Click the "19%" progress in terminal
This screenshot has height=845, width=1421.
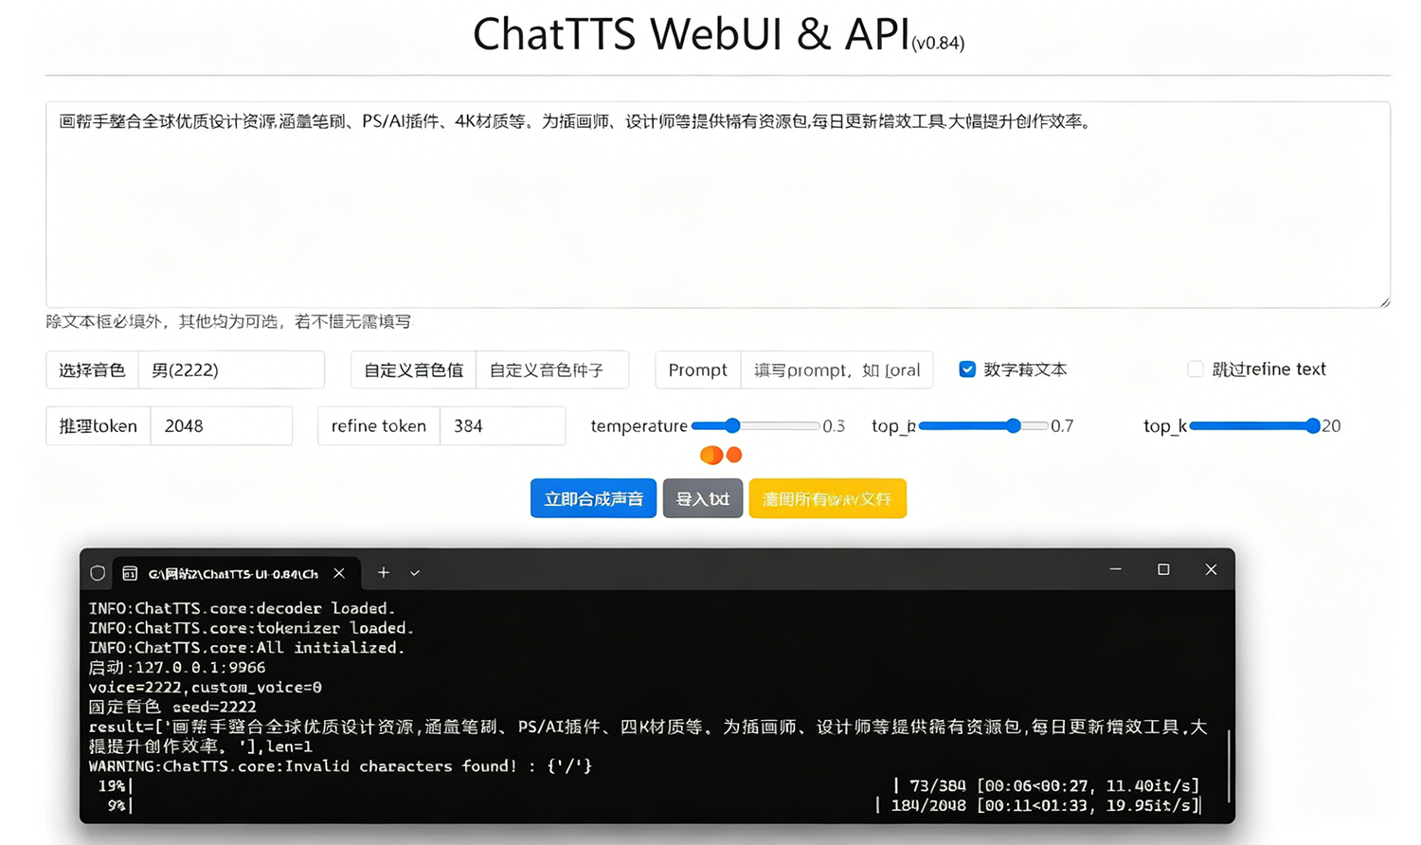tap(112, 786)
